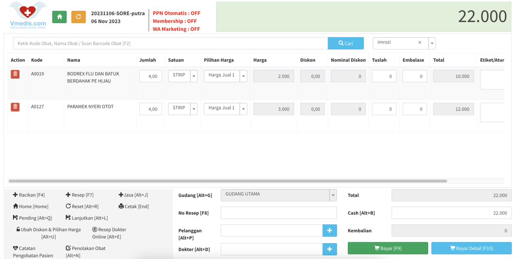The width and height of the screenshot is (519, 259).
Task: Click the Pelanggan input field
Action: pos(272,231)
